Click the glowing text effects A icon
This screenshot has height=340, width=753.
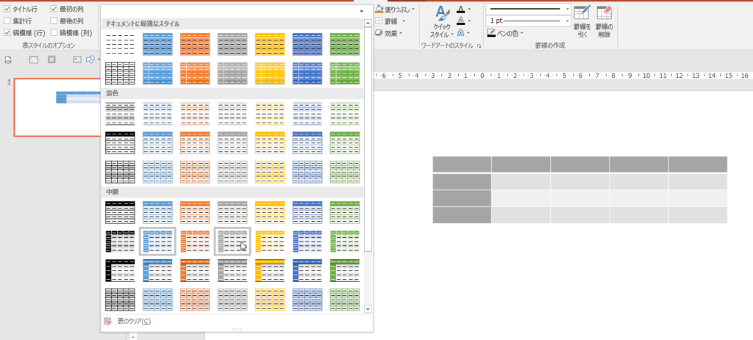[462, 33]
